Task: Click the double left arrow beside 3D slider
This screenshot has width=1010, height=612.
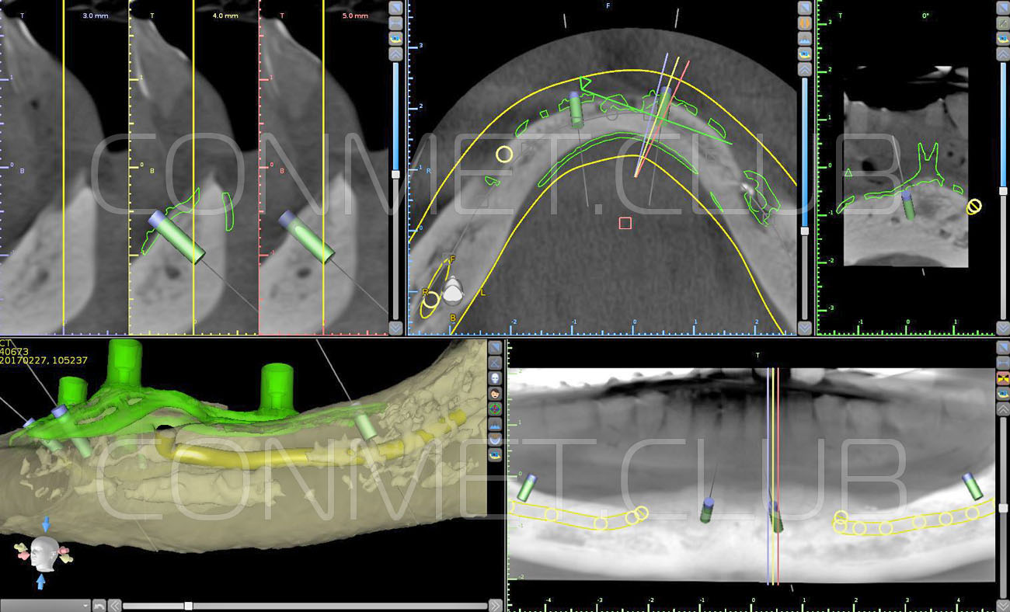Action: [x=114, y=605]
